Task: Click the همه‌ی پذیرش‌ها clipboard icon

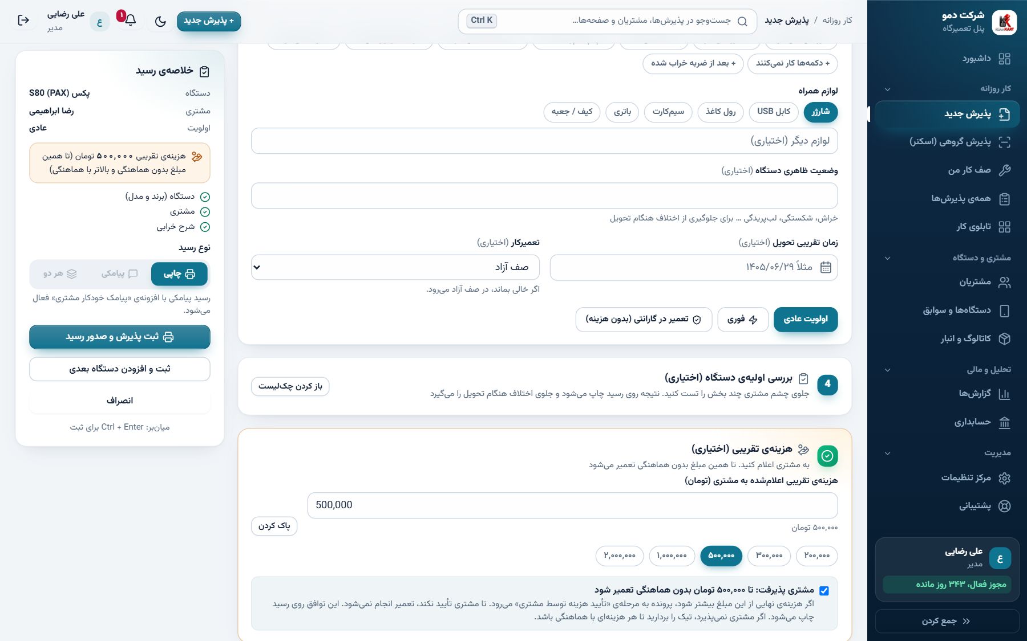Action: pyautogui.click(x=1005, y=198)
